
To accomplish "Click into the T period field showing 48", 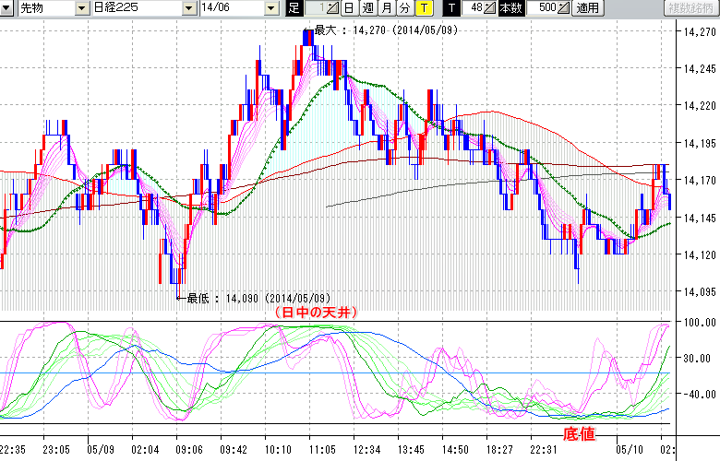I will click(473, 8).
